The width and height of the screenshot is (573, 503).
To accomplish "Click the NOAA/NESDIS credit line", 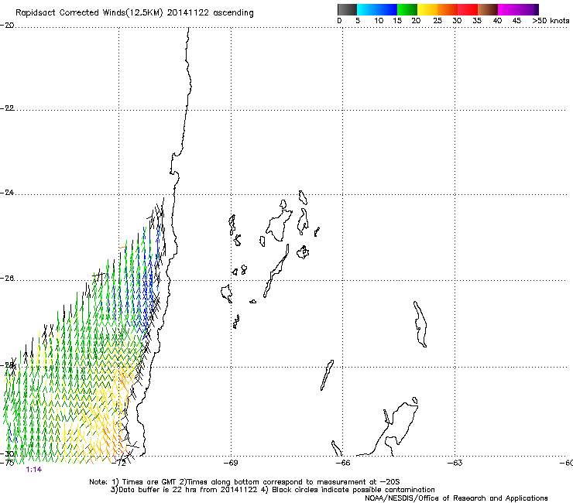I will coord(456,498).
